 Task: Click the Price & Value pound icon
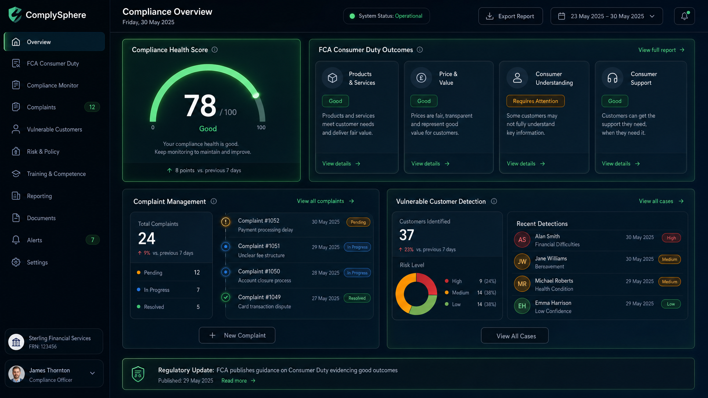coord(421,78)
